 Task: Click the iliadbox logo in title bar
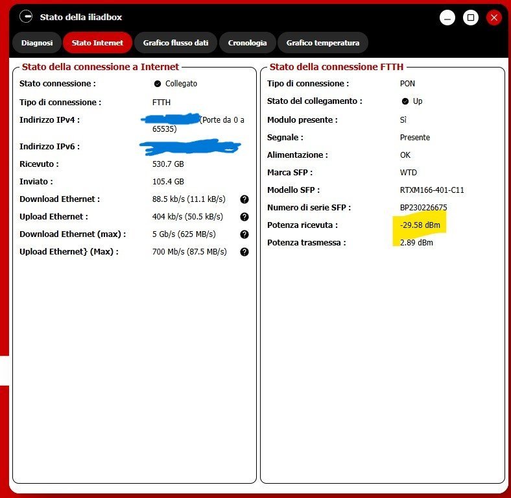coord(26,18)
